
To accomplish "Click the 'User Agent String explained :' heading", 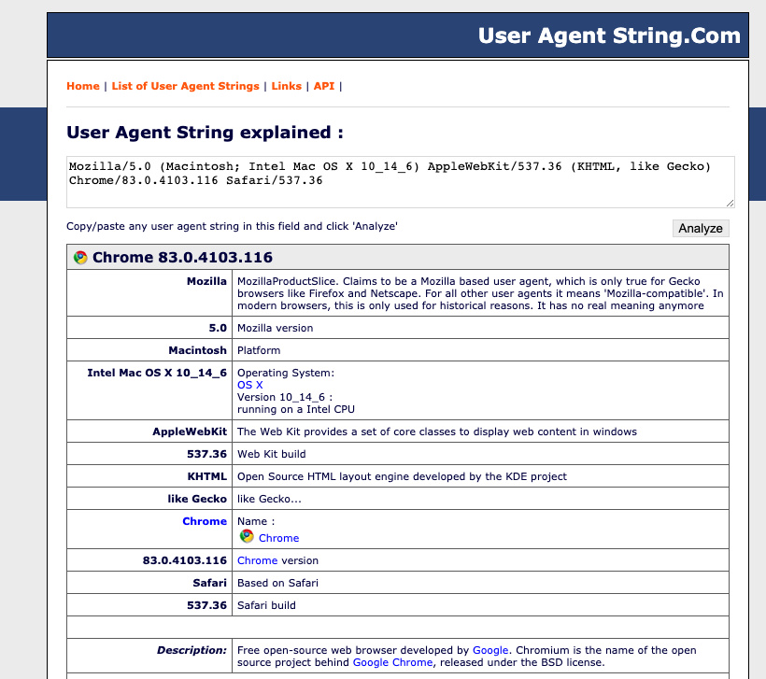I will (x=205, y=133).
